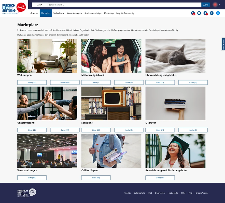This screenshot has width=225, height=203.
Task: Open the Datenschutz footer link
Action: 139,193
